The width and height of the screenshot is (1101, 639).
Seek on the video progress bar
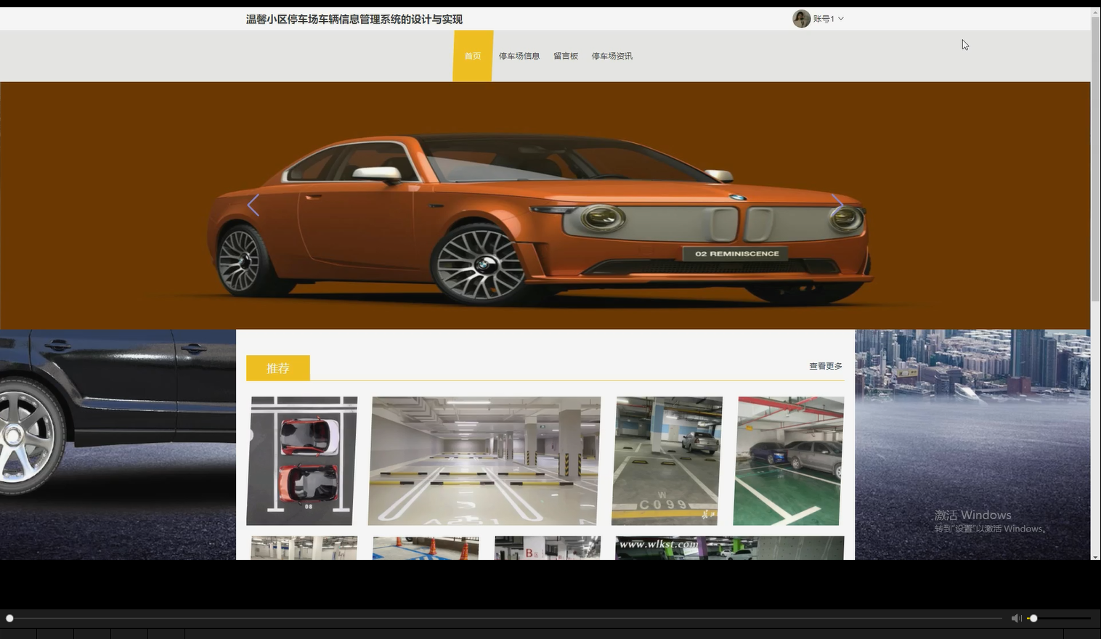point(505,618)
